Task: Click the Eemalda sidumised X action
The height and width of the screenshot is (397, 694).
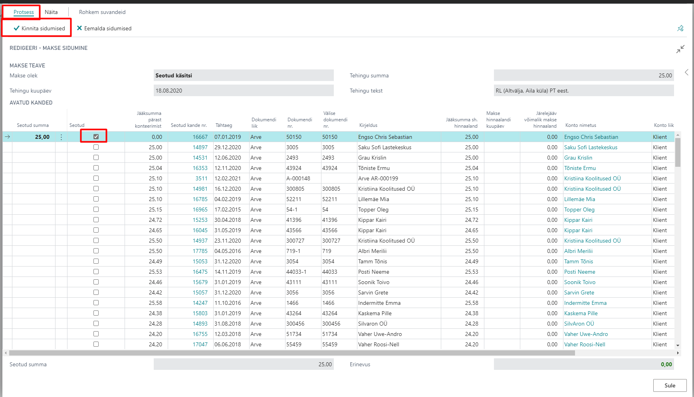Action: [x=104, y=28]
